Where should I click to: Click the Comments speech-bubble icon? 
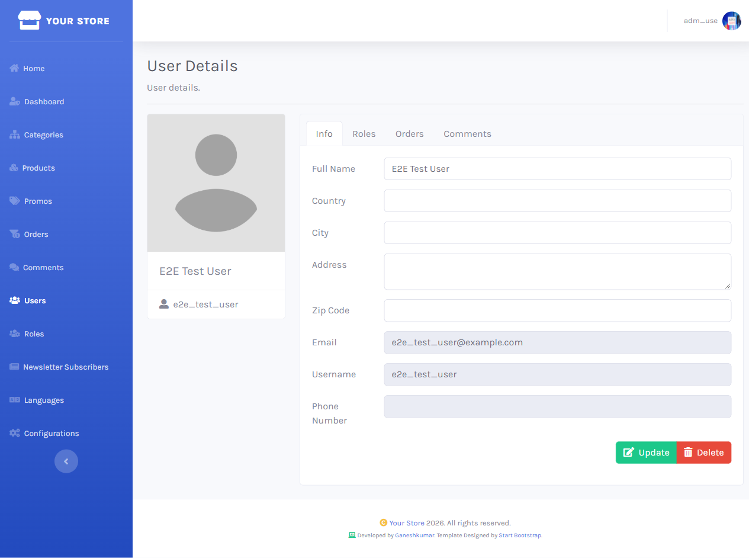pyautogui.click(x=14, y=267)
